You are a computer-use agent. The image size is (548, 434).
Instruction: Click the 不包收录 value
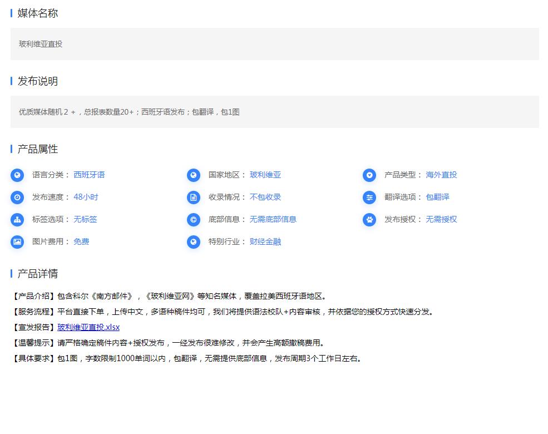(265, 197)
